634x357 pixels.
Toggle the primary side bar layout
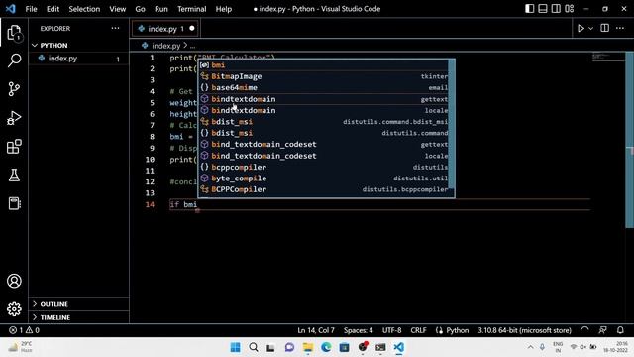[x=529, y=9]
